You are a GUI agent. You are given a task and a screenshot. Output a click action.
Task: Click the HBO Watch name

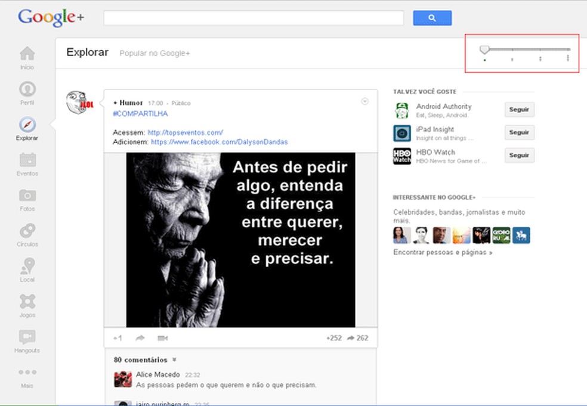click(x=435, y=152)
